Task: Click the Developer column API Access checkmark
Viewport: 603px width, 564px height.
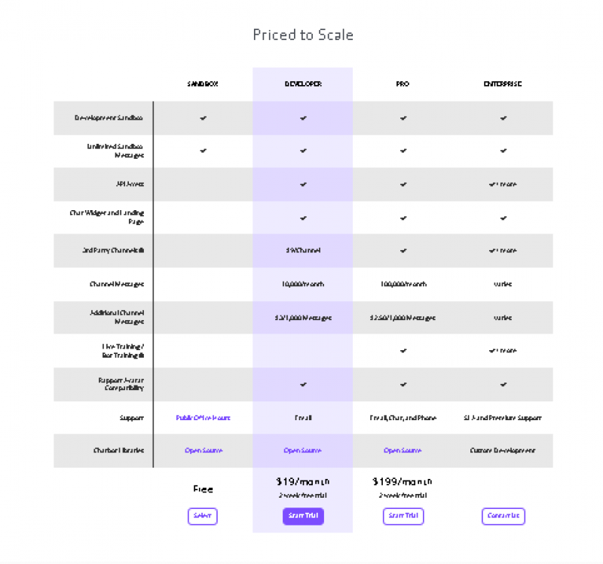Action: tap(303, 184)
